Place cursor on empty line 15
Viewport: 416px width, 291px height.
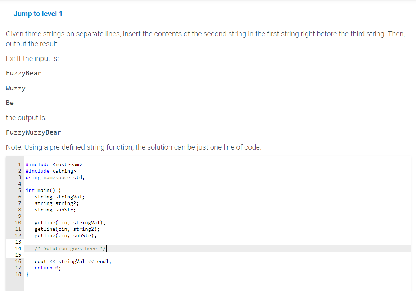tap(217, 255)
